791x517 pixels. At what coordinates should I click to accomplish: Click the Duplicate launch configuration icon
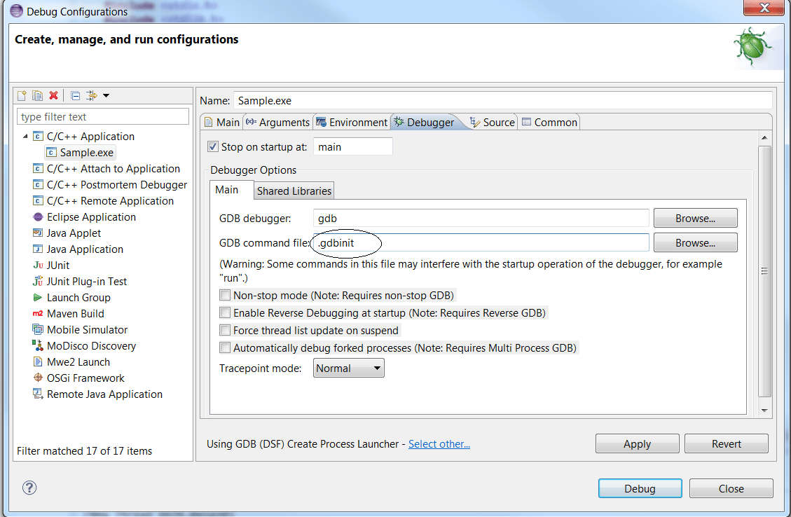(x=38, y=95)
